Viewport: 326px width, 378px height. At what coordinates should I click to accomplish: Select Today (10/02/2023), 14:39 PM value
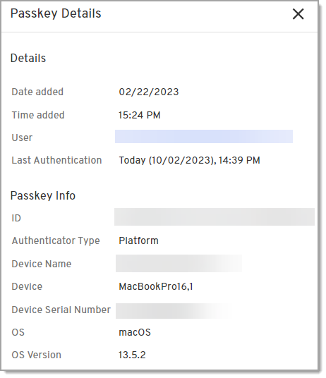(x=190, y=160)
